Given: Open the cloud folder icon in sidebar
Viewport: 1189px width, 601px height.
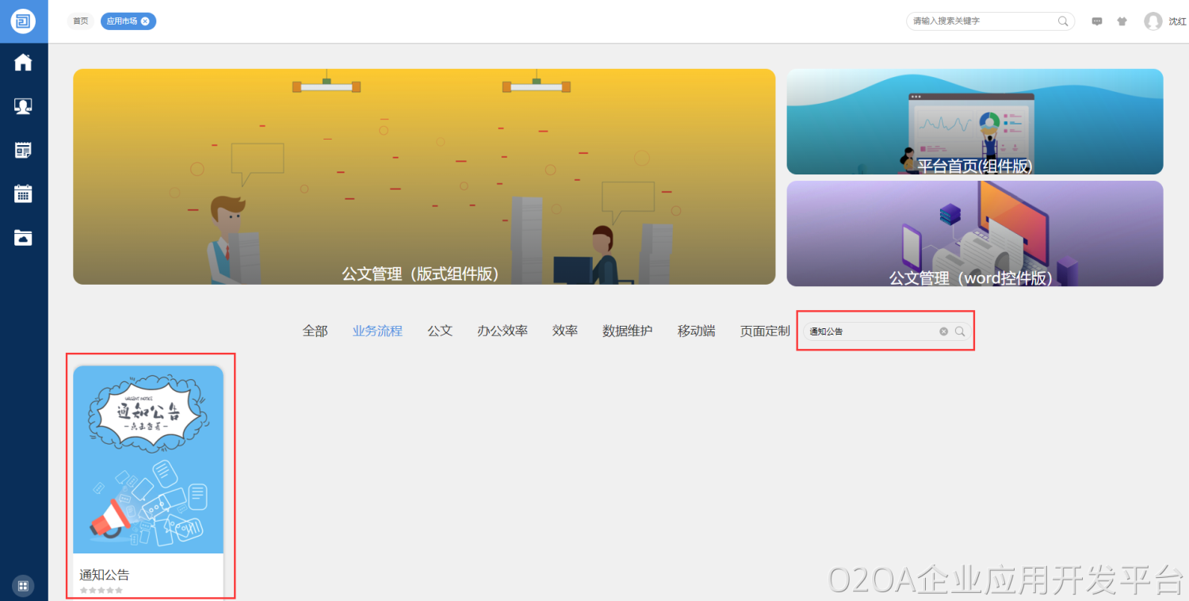Looking at the screenshot, I should 23,237.
